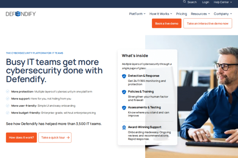
Task: Expand the Platform dropdown menu
Action: 137,14
